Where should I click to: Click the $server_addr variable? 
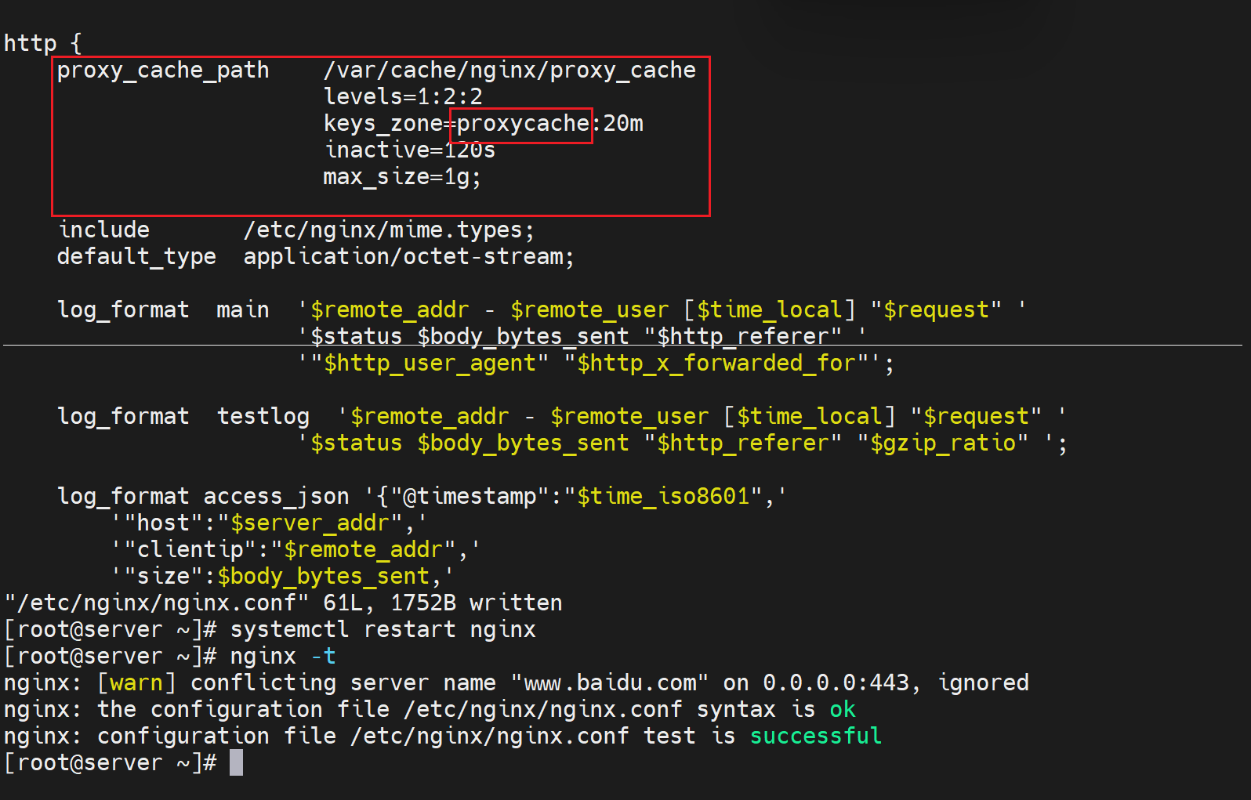tap(309, 523)
